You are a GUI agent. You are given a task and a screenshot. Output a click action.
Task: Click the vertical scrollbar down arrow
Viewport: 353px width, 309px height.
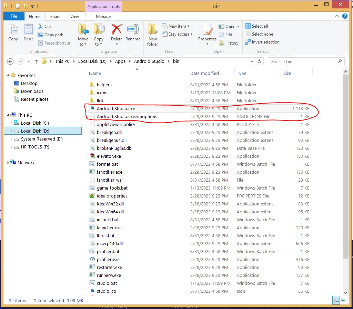(x=345, y=292)
